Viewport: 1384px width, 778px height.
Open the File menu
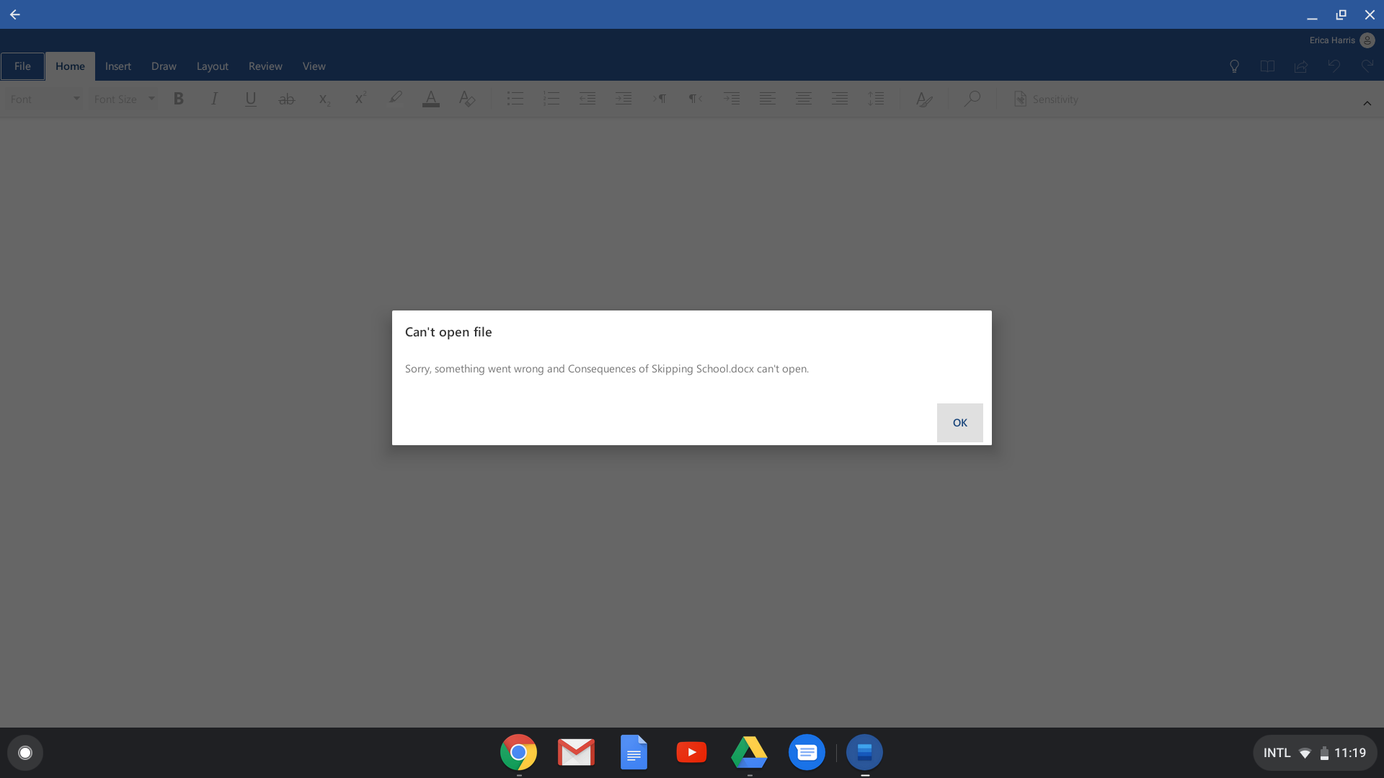pyautogui.click(x=22, y=66)
